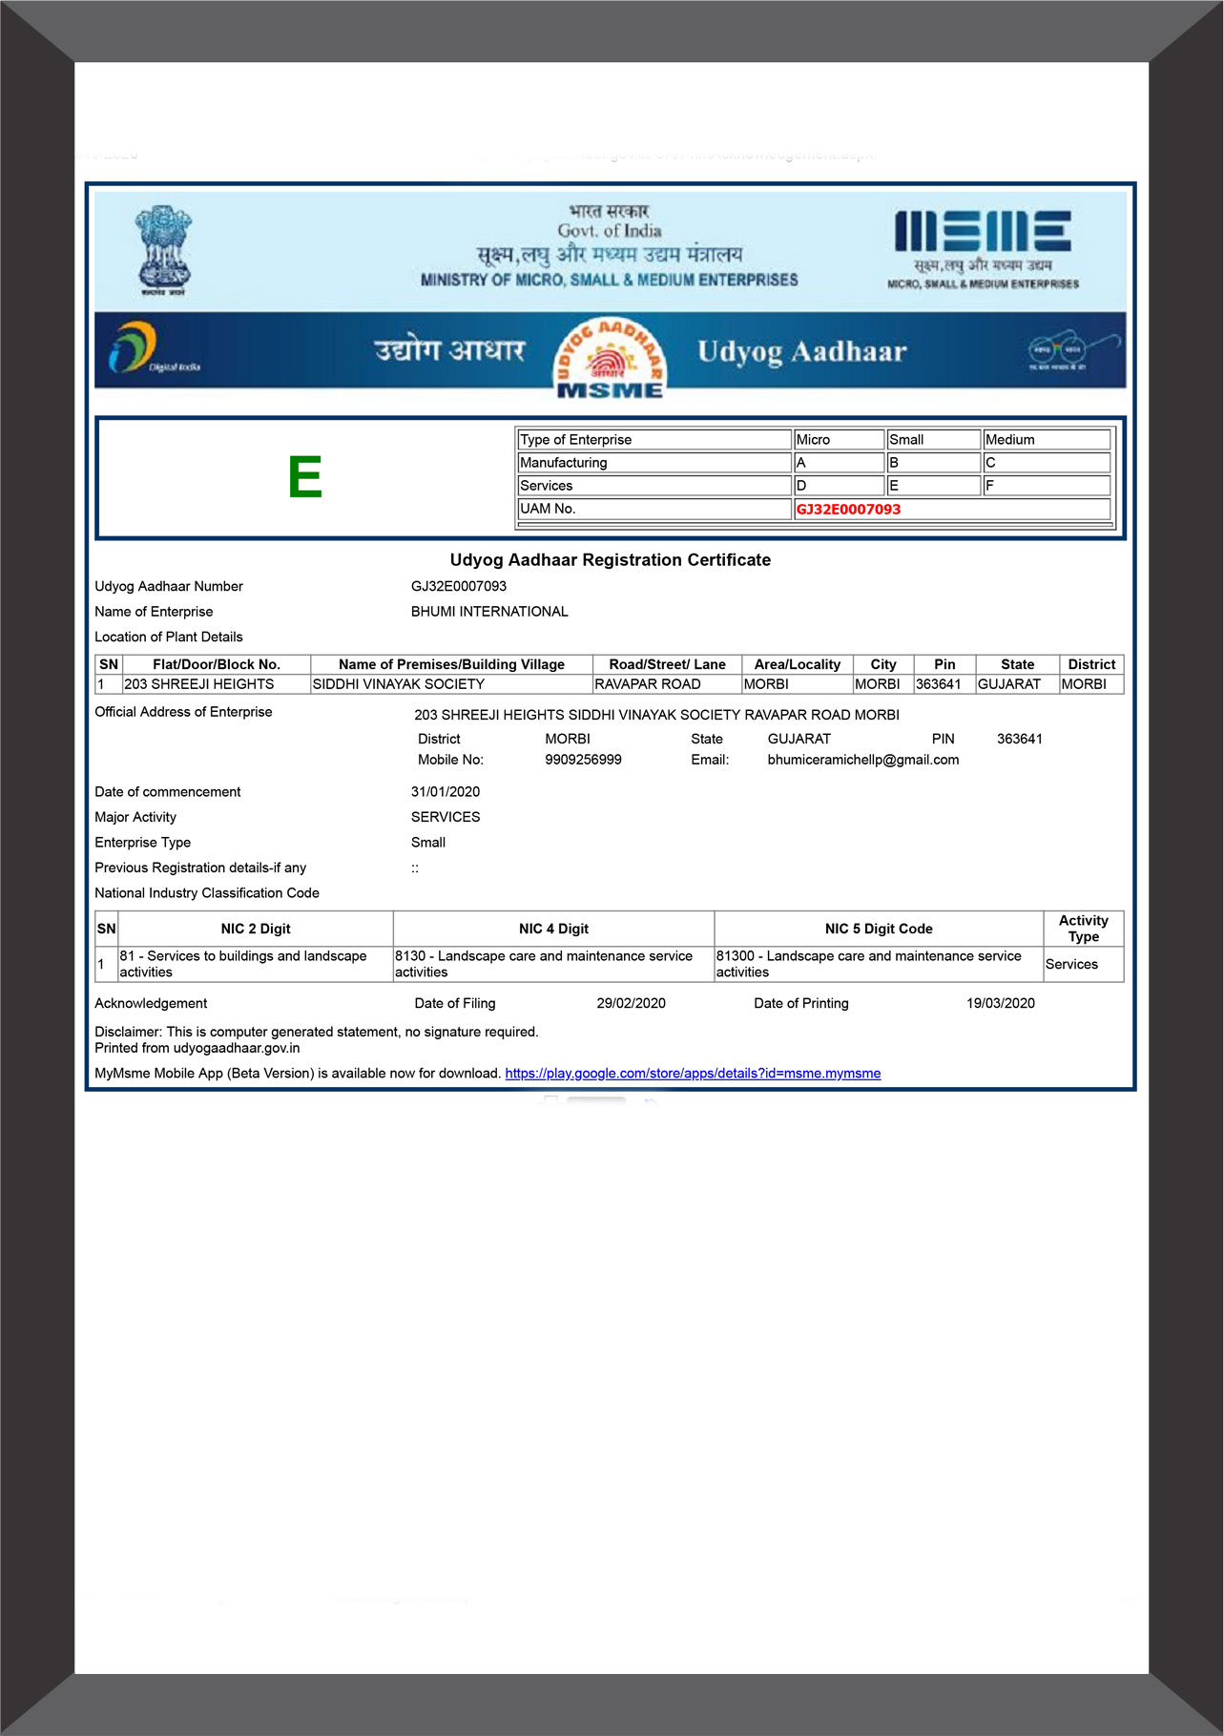Click the Udyog Aadhaar MSME circular emblem

tap(611, 357)
